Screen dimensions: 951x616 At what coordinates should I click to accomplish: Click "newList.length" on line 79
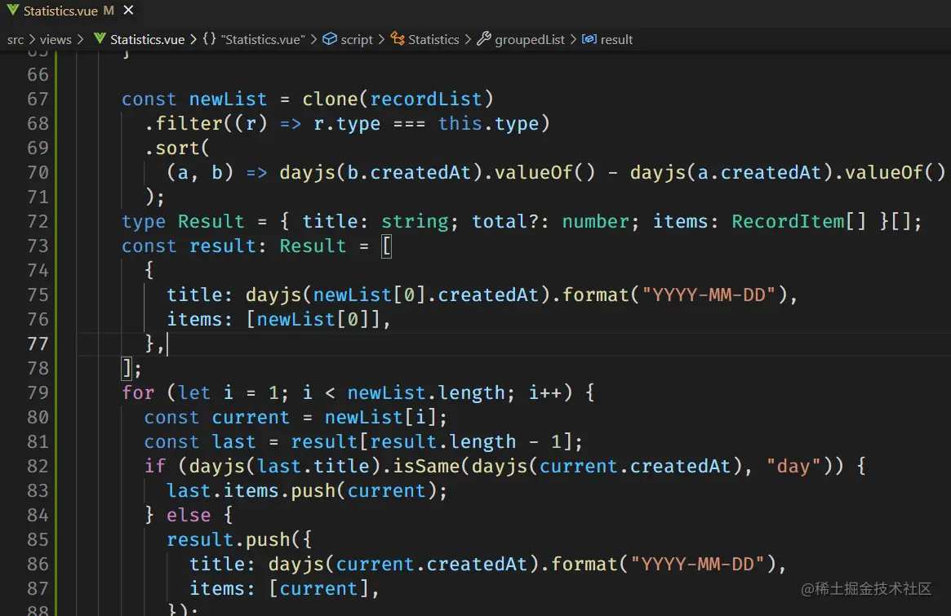[x=426, y=392]
